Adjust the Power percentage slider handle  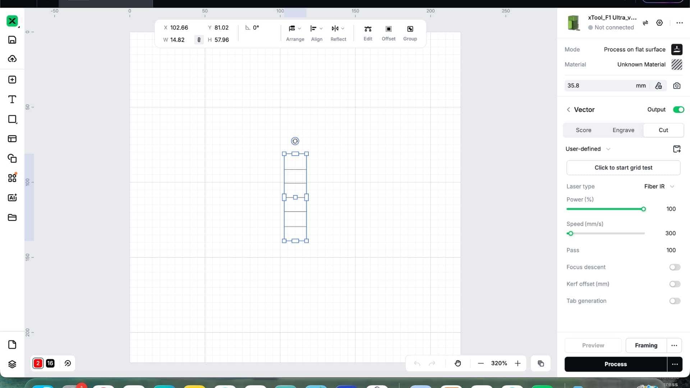[643, 209]
